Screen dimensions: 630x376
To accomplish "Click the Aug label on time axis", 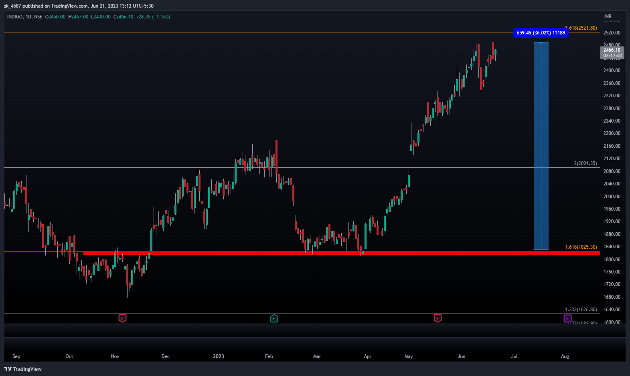I will (565, 356).
